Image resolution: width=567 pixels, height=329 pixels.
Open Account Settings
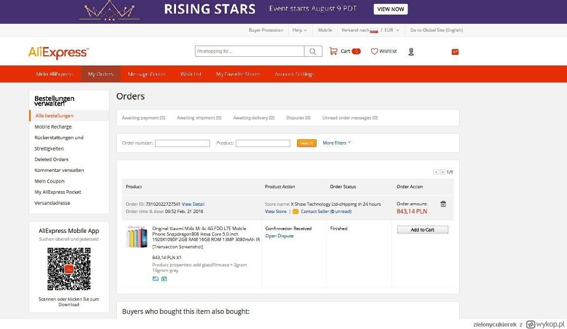294,74
